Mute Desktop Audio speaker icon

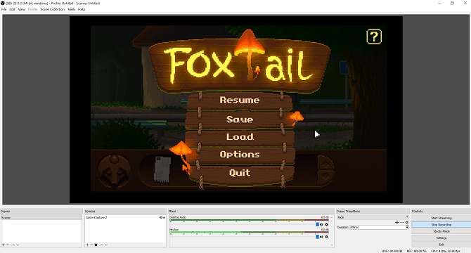(321, 224)
